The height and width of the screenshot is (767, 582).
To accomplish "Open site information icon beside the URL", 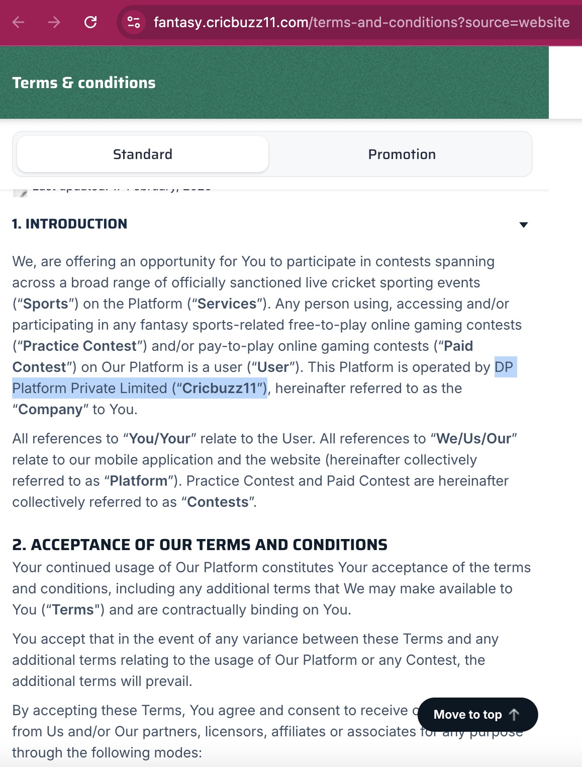I will point(134,22).
